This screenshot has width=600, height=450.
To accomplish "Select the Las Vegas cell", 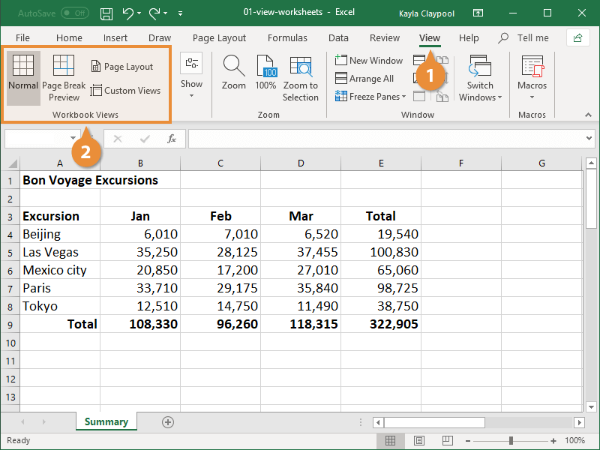I will pos(60,252).
